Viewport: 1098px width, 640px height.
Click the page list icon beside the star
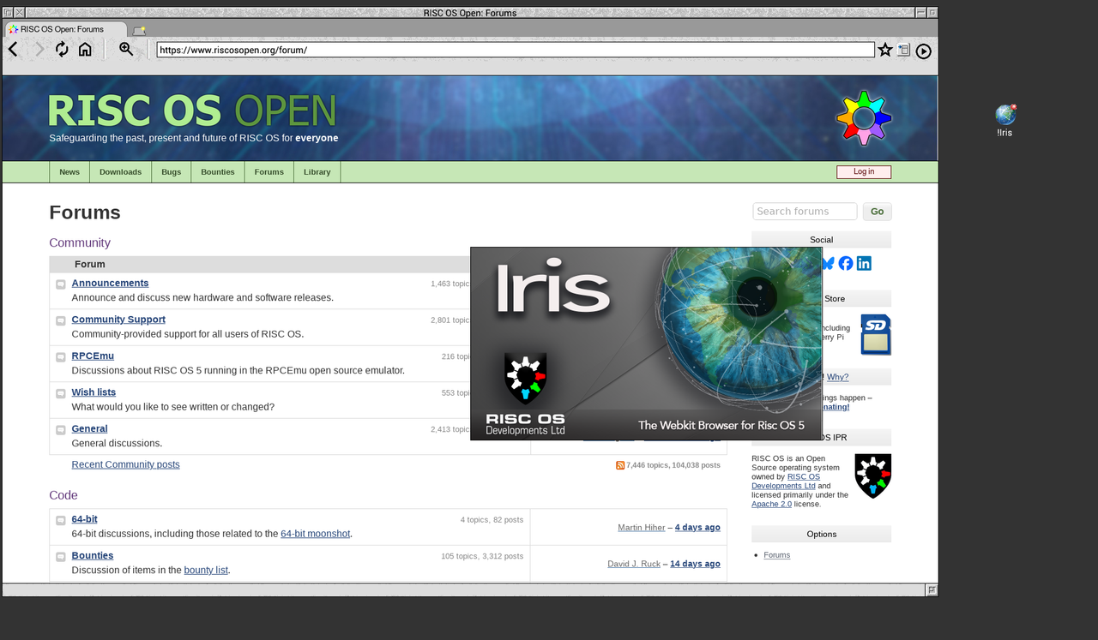coord(904,50)
